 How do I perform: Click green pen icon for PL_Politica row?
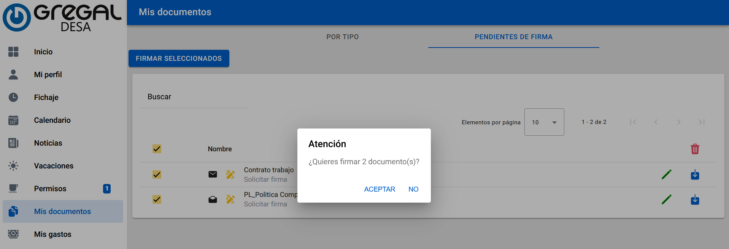666,199
